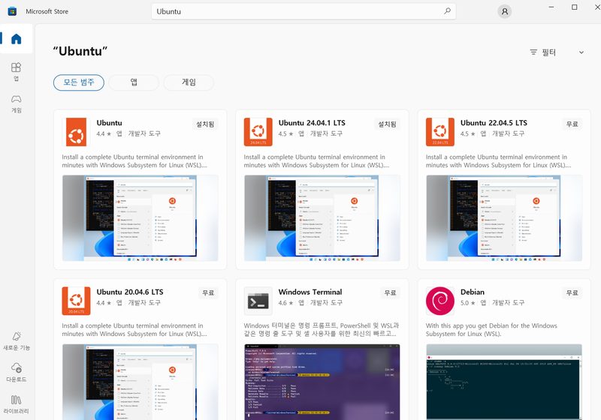Open the Debian screenshot thumbnail
This screenshot has width=601, height=420.
coord(504,382)
